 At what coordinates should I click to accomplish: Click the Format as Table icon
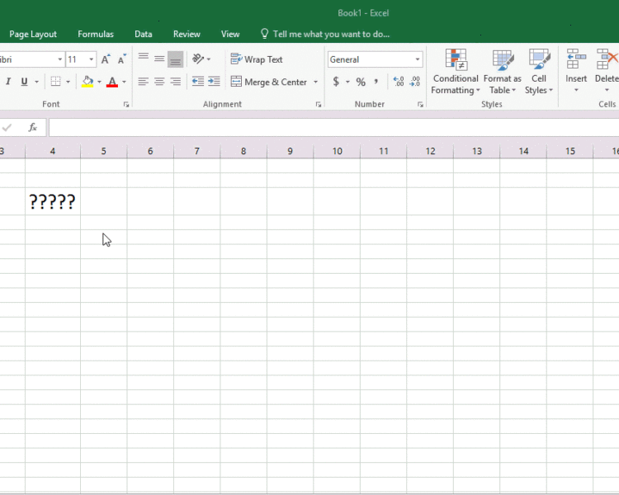coord(503,72)
